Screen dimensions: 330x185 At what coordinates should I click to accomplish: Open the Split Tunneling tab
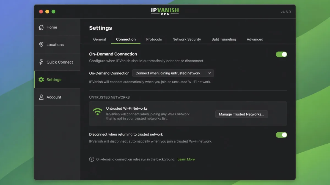[x=224, y=39]
